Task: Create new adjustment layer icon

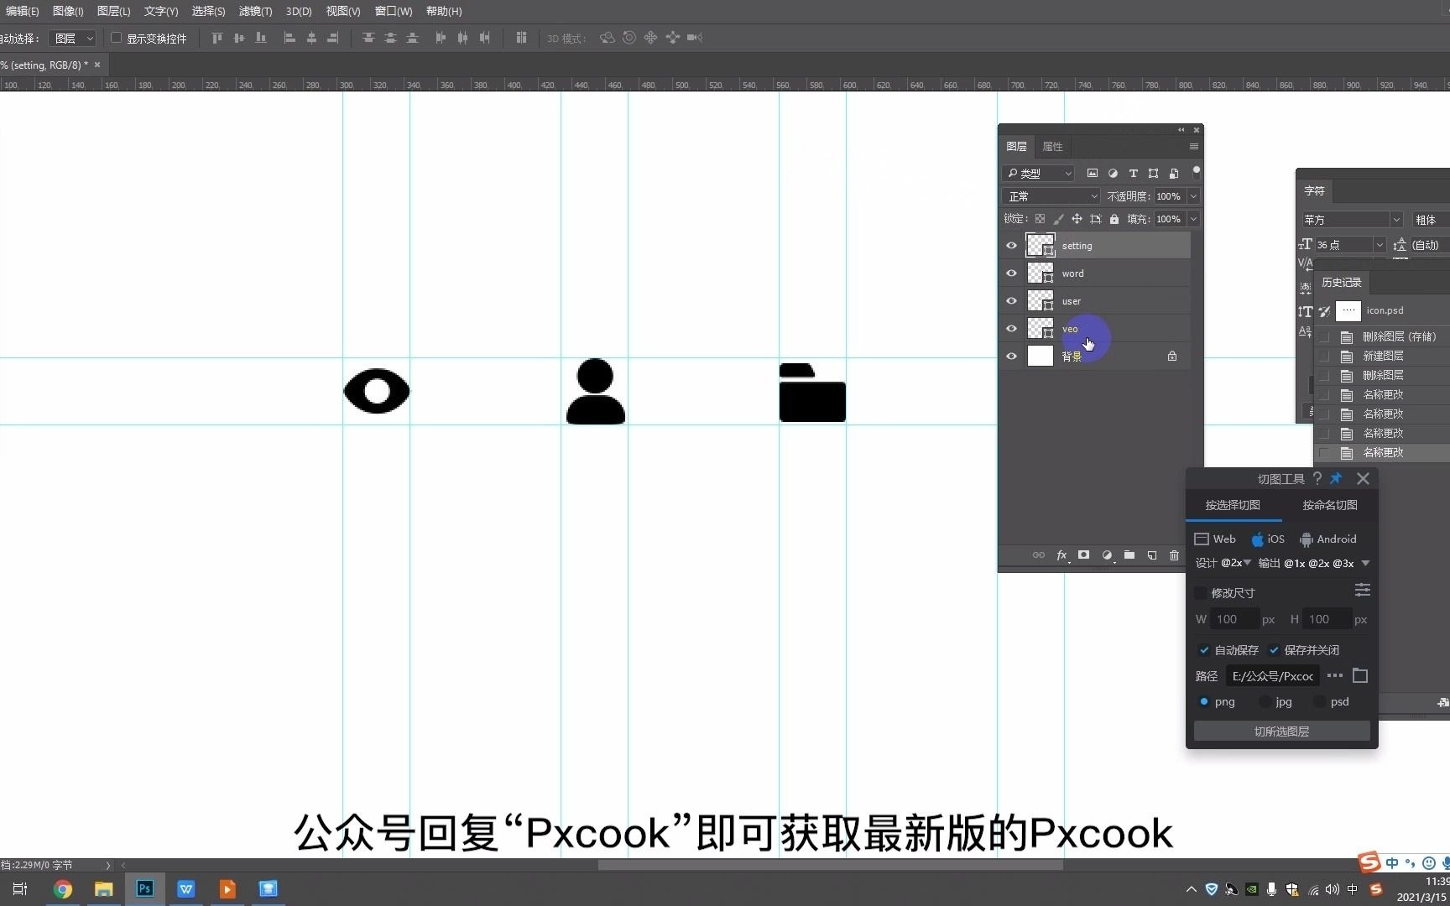Action: coord(1107,555)
